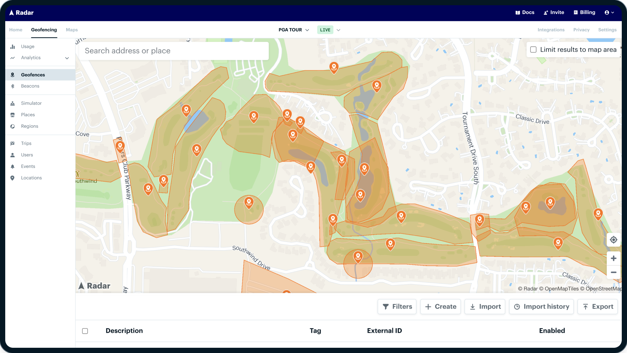The height and width of the screenshot is (353, 627).
Task: Click the search address or place field
Action: (174, 50)
